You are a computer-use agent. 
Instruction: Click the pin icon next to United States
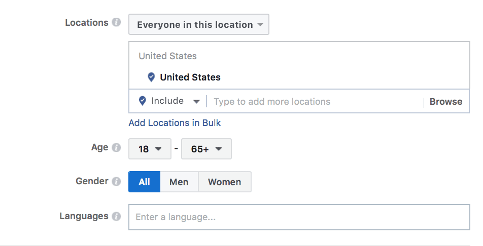151,77
